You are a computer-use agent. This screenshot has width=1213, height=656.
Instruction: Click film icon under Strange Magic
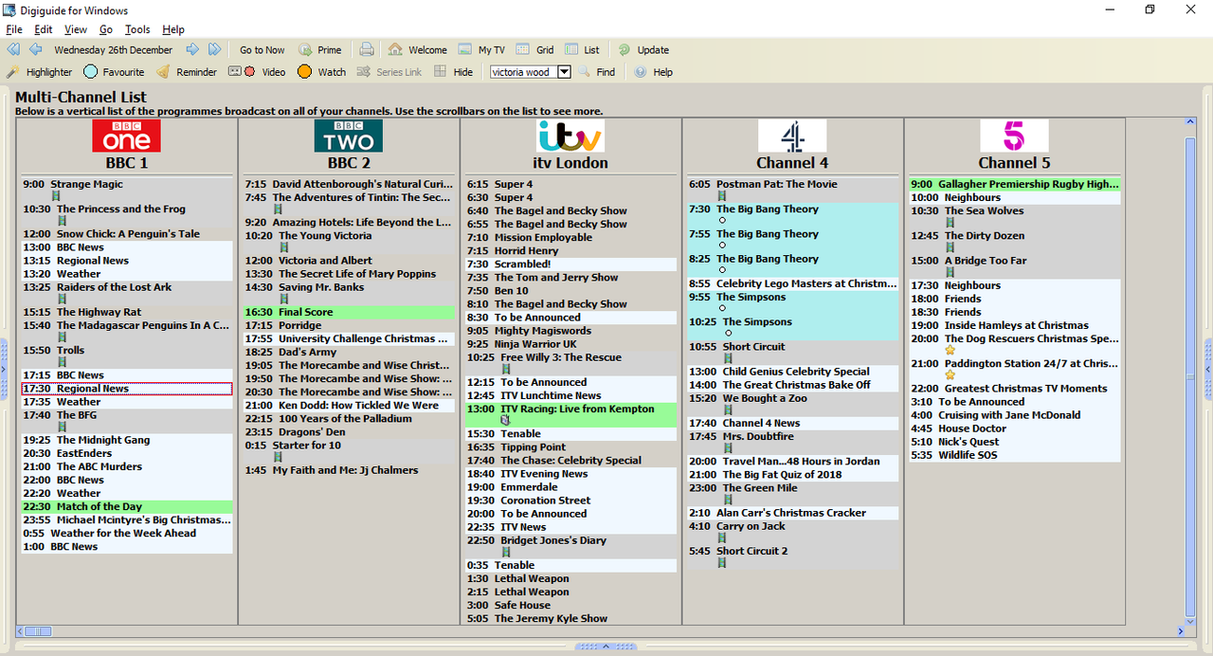click(56, 196)
